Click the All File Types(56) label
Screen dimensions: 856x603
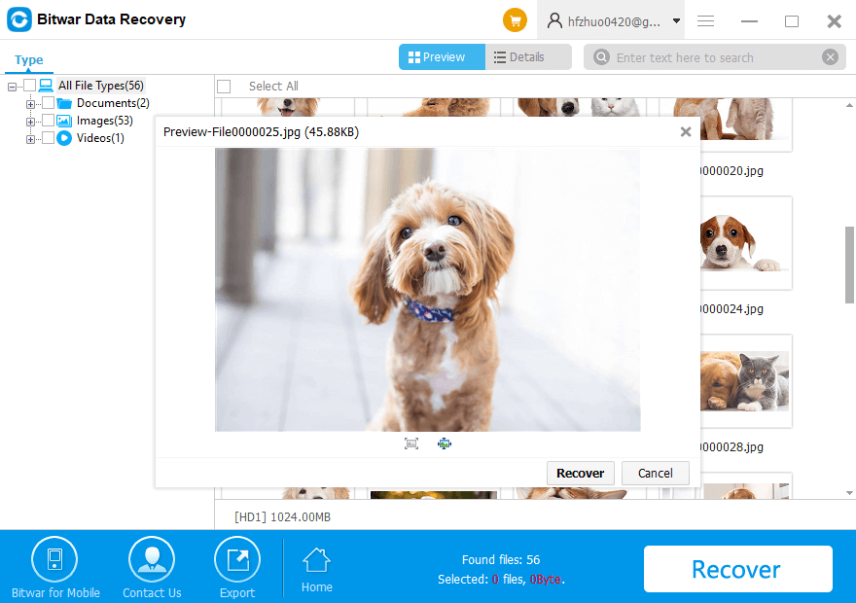click(x=101, y=86)
